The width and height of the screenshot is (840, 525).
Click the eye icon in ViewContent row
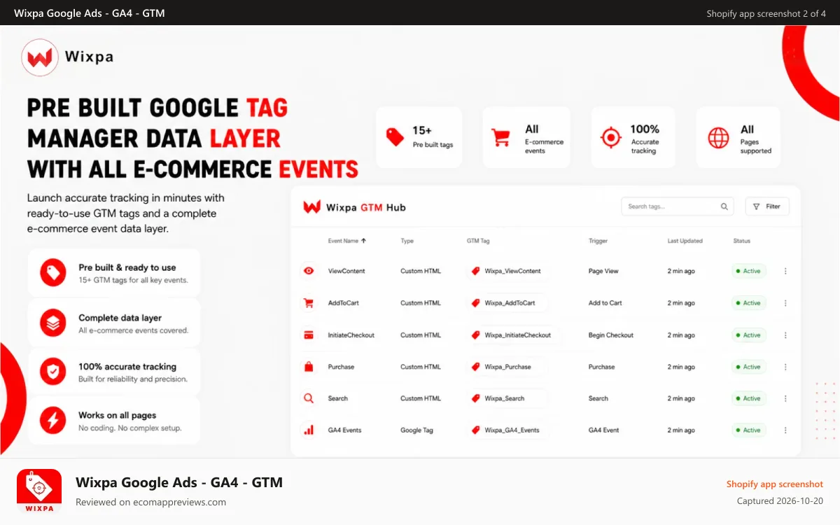(x=309, y=271)
